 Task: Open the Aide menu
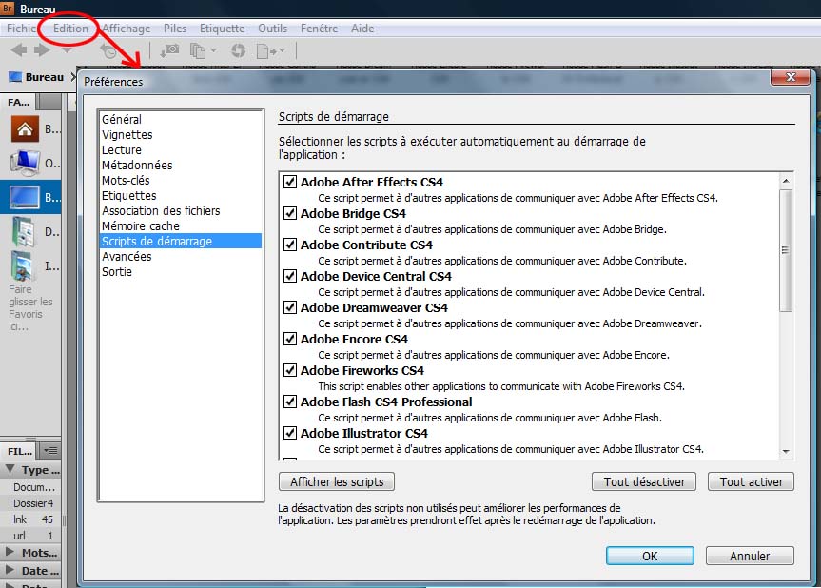tap(362, 29)
